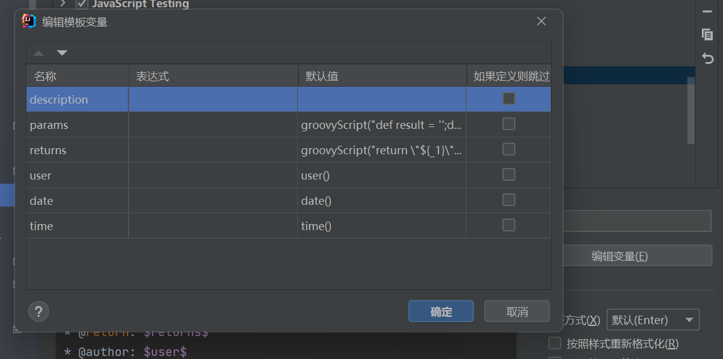Click the 名称 column header
This screenshot has height=359, width=723.
77,76
